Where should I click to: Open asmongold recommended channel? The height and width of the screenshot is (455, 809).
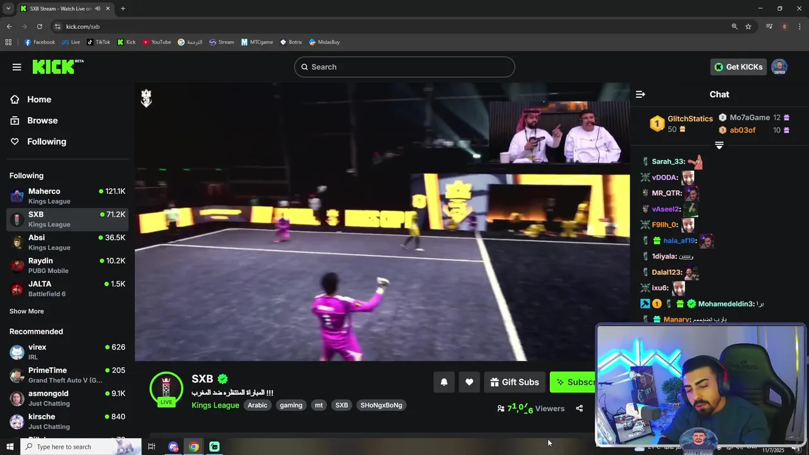click(68, 398)
